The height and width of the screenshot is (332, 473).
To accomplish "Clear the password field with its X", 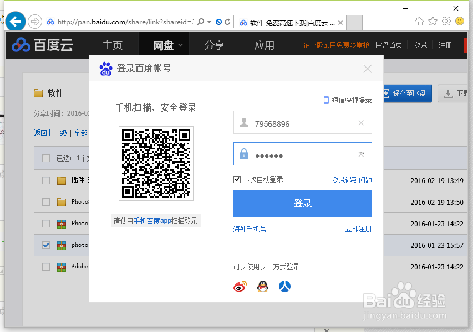I will [361, 154].
